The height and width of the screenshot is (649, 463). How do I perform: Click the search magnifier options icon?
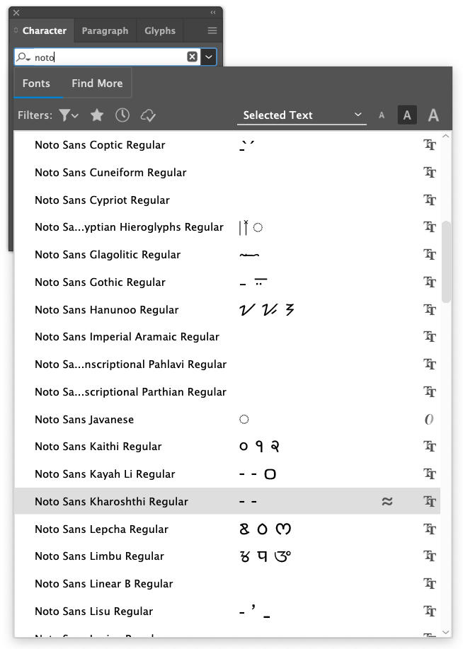click(x=23, y=57)
